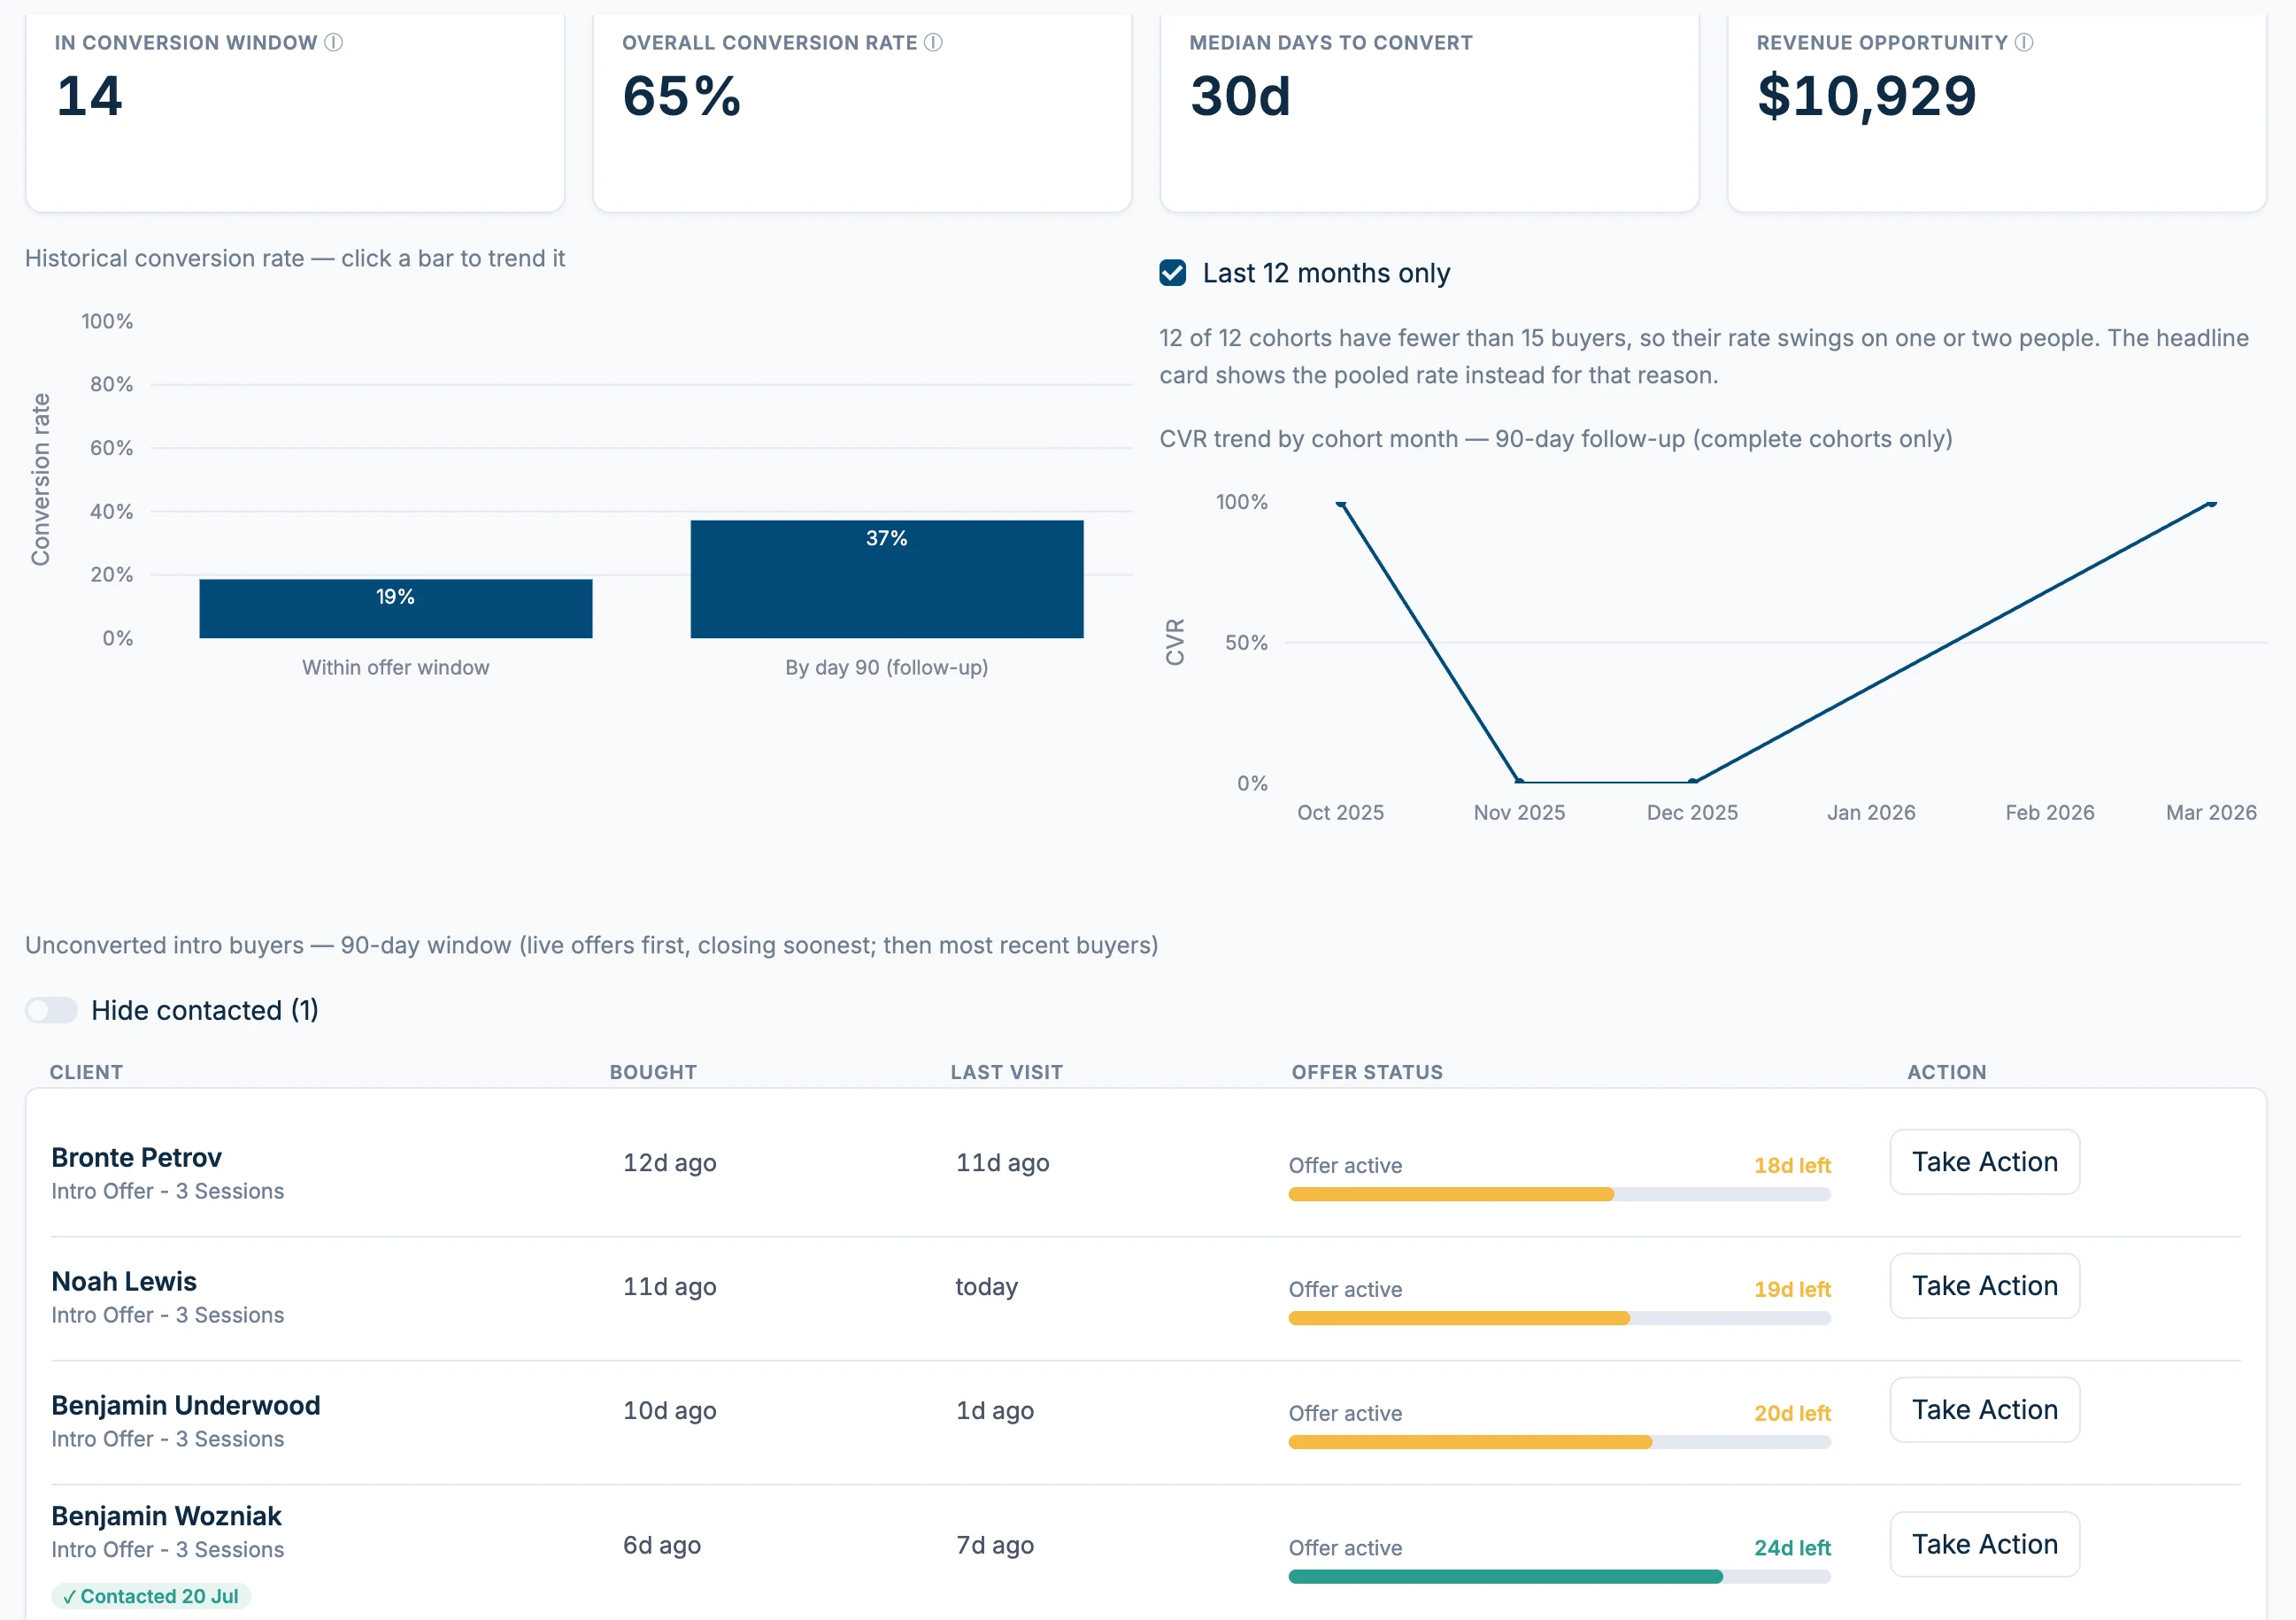The width and height of the screenshot is (2296, 1620).
Task: Toggle the Hide contacted switch
Action: coord(52,1010)
